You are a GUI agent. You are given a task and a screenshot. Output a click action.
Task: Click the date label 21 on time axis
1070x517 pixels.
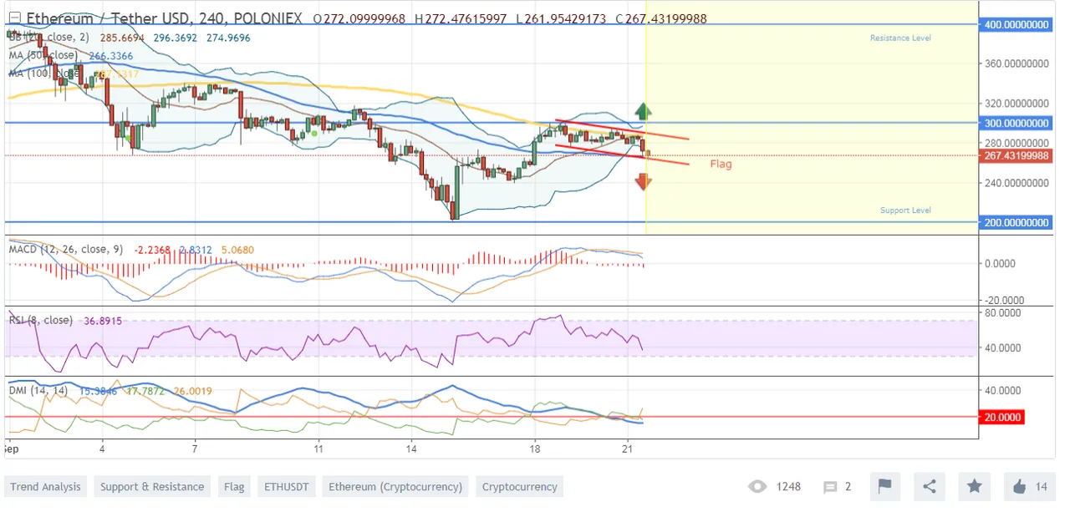[629, 448]
